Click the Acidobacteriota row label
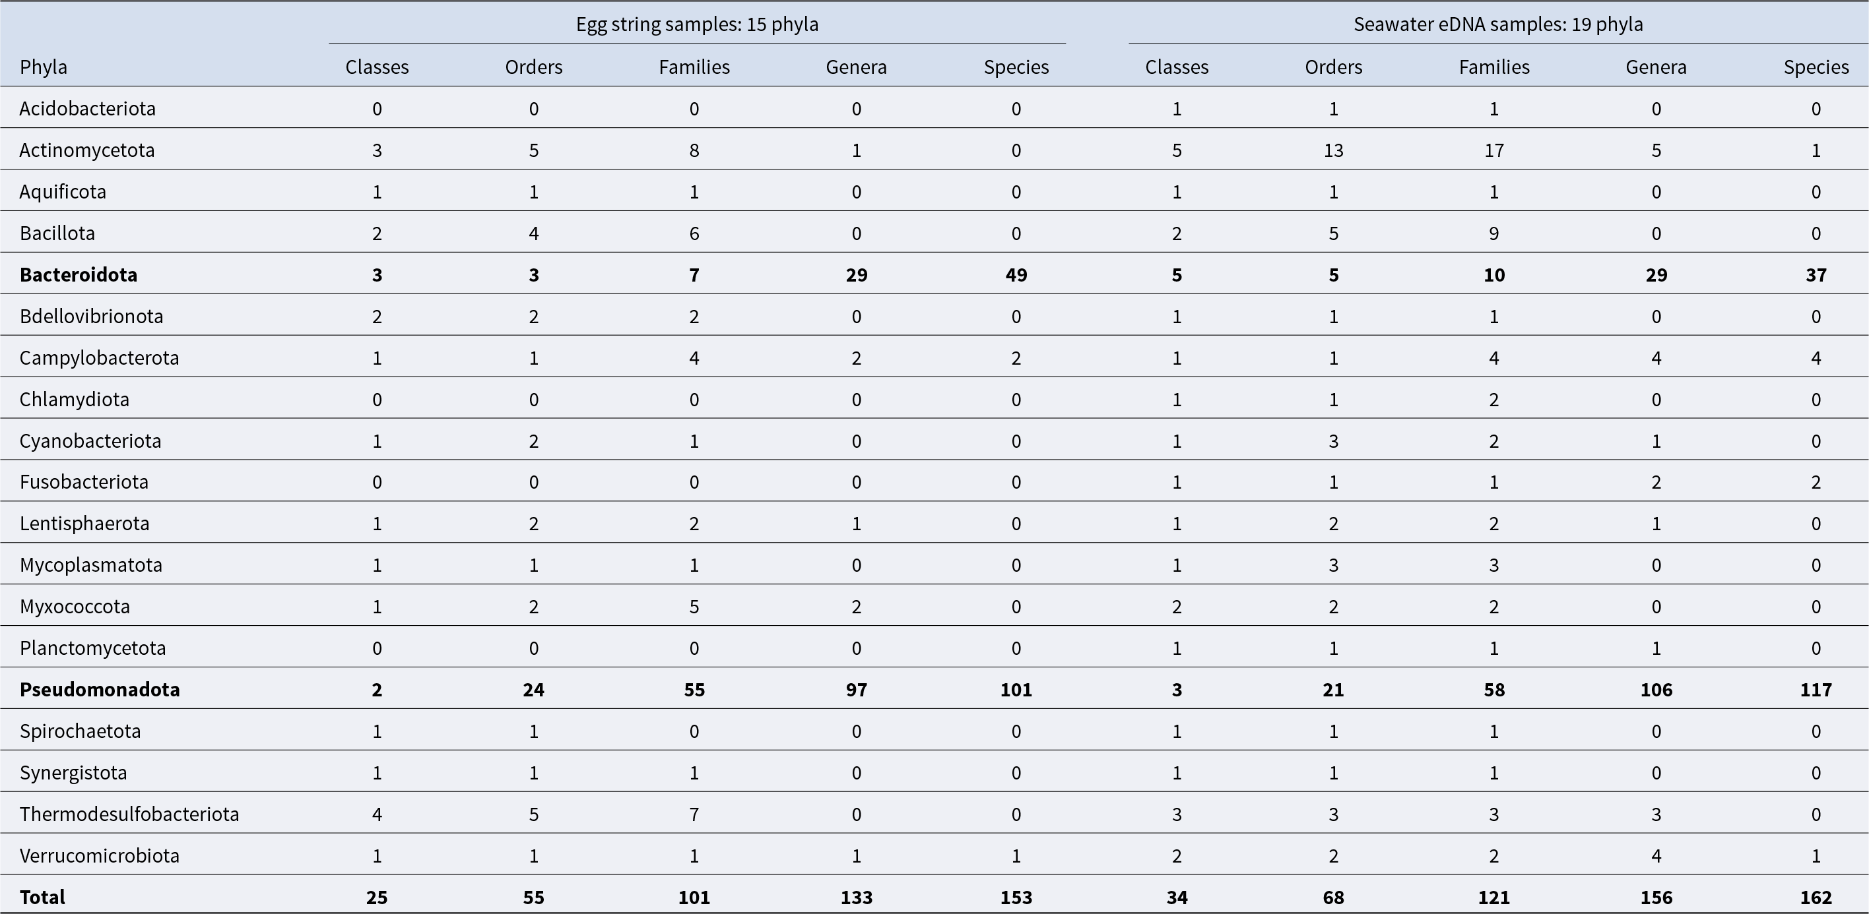The image size is (1869, 914). pyautogui.click(x=87, y=109)
